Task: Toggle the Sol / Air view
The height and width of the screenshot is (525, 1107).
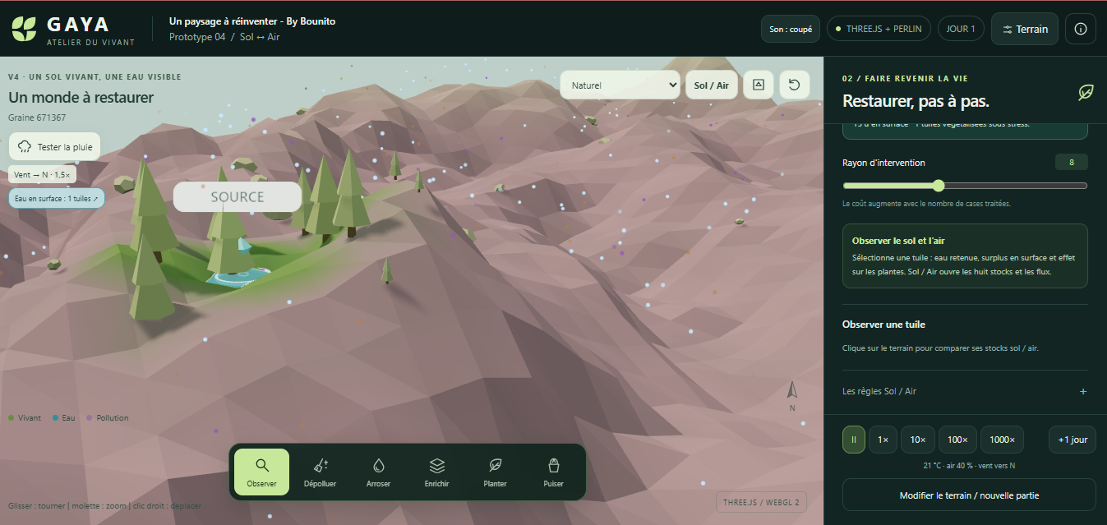Action: pos(712,85)
